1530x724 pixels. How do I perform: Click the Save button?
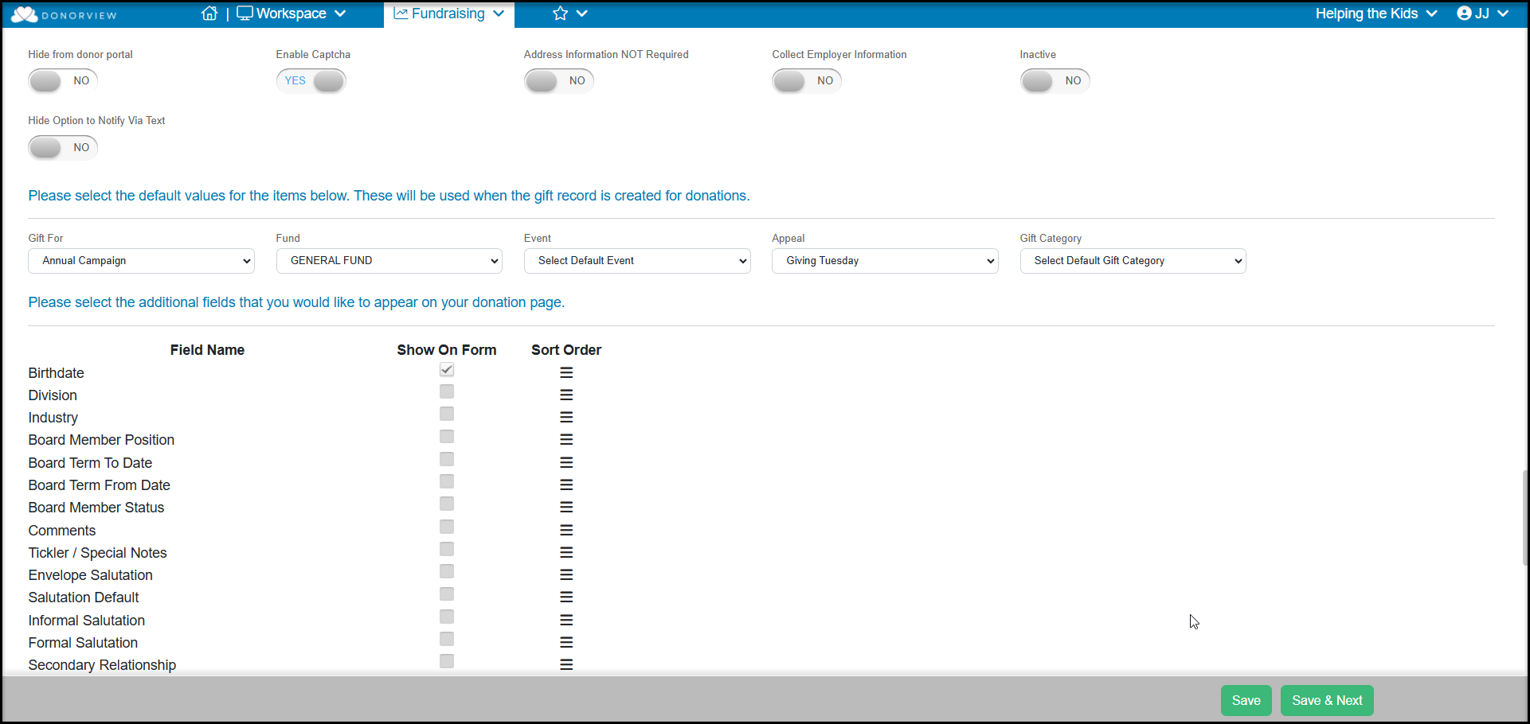pos(1246,701)
